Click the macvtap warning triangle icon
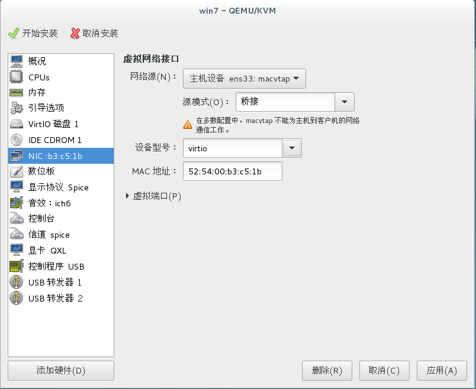Viewport: 476px width, 389px height. (188, 125)
